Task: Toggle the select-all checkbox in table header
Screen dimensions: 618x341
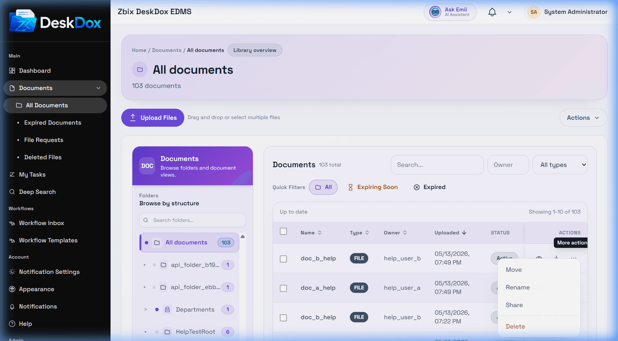Action: 283,231
